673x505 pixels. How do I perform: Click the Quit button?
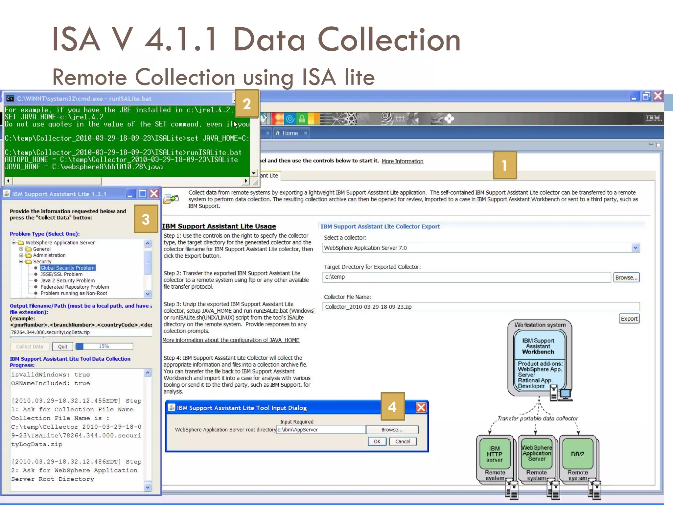click(62, 347)
